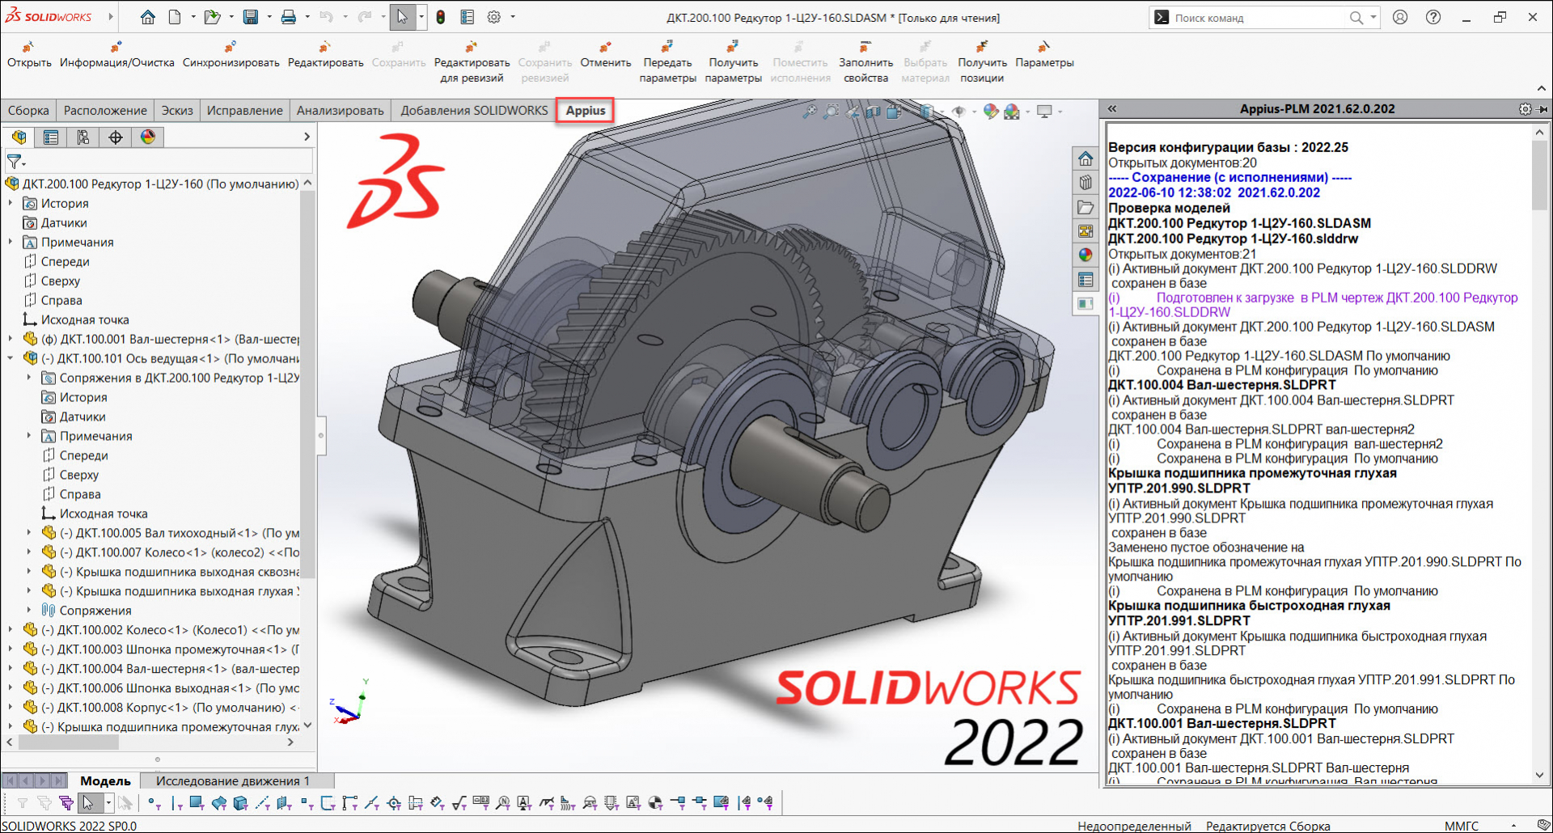Viewport: 1553px width, 833px height.
Task: Open the File Explorer folder task pane icon
Action: pyautogui.click(x=1085, y=207)
